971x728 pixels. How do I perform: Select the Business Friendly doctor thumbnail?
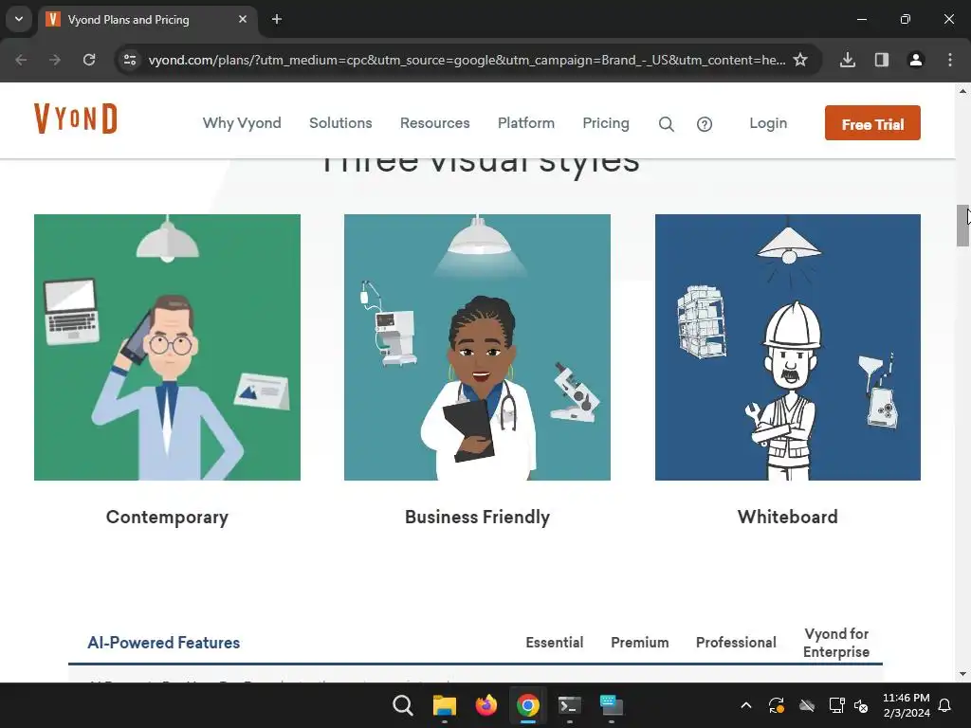coord(478,347)
